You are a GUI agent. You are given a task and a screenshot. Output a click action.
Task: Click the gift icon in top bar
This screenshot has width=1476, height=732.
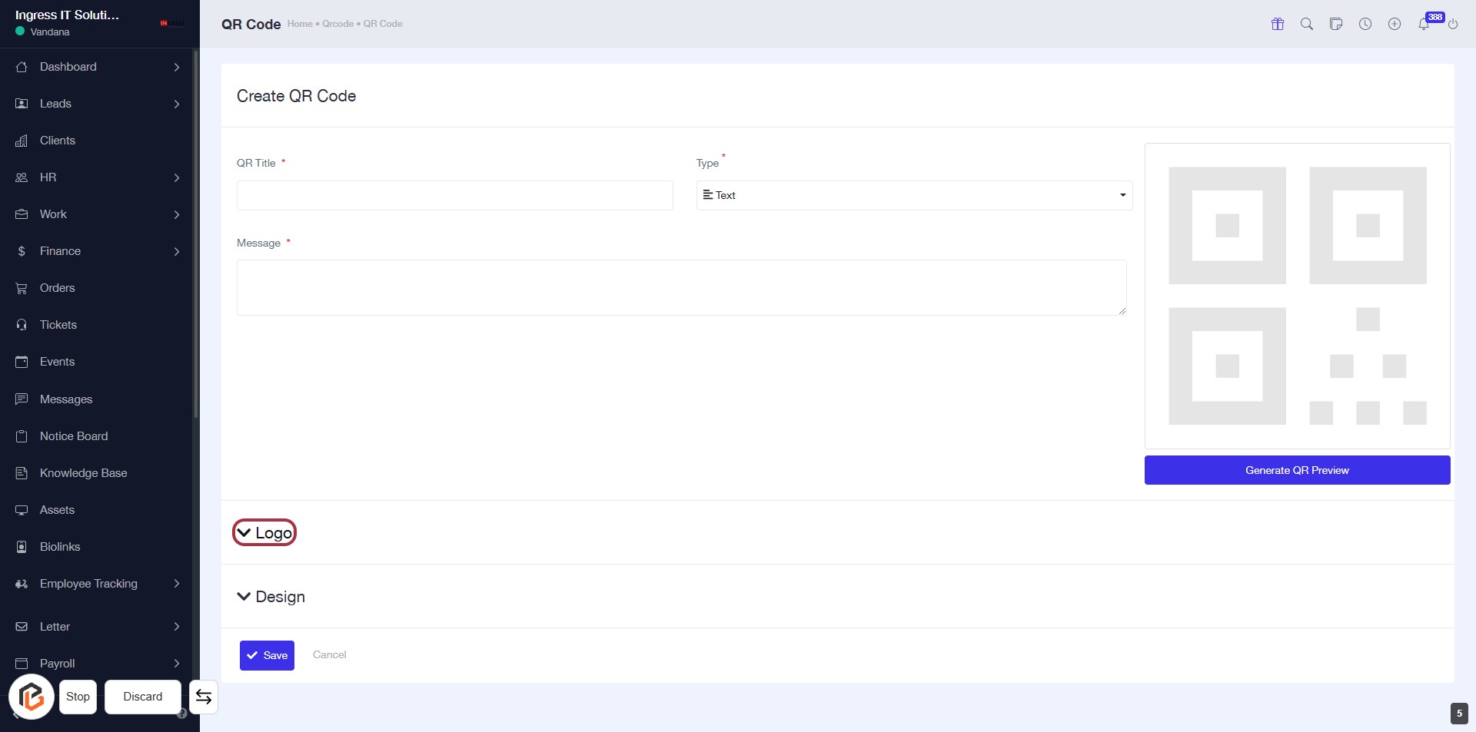pyautogui.click(x=1278, y=24)
